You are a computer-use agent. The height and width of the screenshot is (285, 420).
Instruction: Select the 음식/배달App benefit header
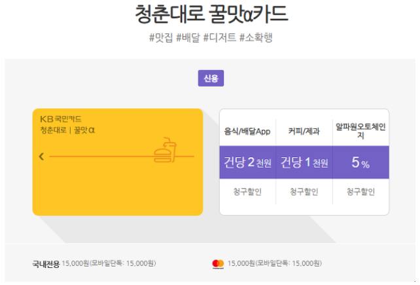click(247, 132)
